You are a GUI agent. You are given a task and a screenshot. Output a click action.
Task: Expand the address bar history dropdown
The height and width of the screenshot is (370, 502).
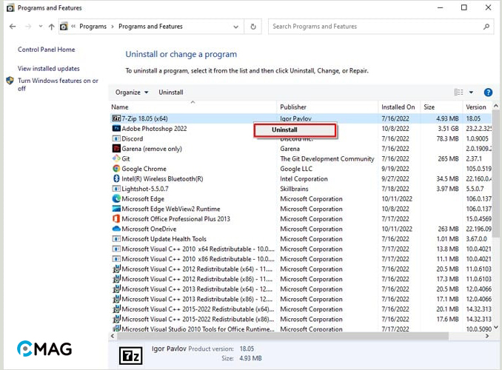236,27
